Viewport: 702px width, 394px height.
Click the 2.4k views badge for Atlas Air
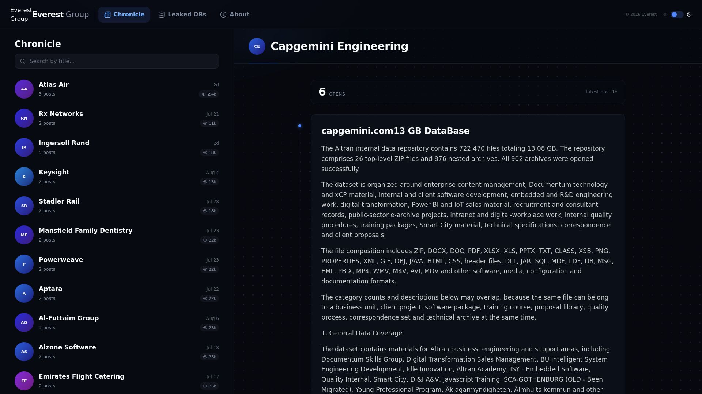[209, 94]
